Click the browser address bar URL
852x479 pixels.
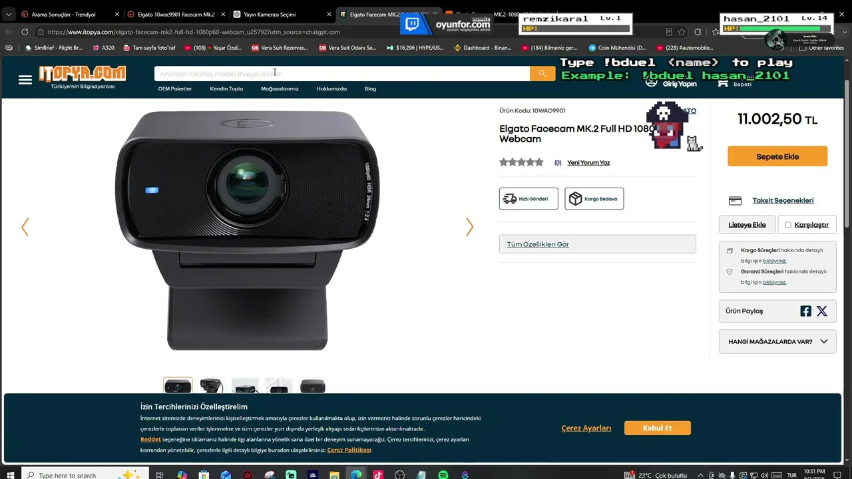tap(194, 32)
